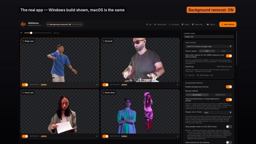Image resolution: width=256 pixels, height=144 pixels.
Task: Click the Channel name field 'Stage cam'
Action: (209, 37)
